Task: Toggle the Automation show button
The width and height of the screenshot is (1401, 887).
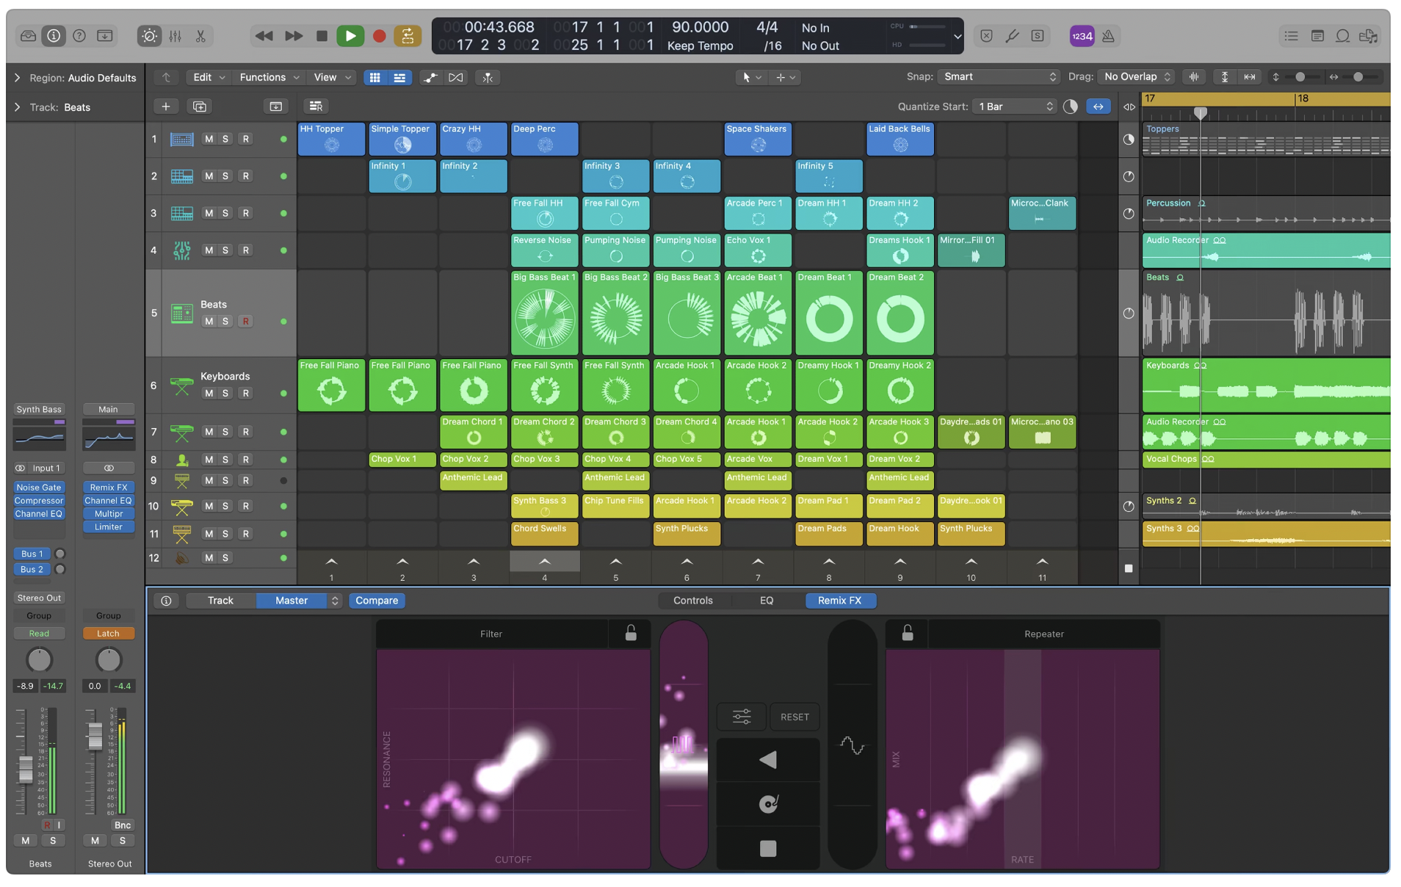Action: point(431,77)
